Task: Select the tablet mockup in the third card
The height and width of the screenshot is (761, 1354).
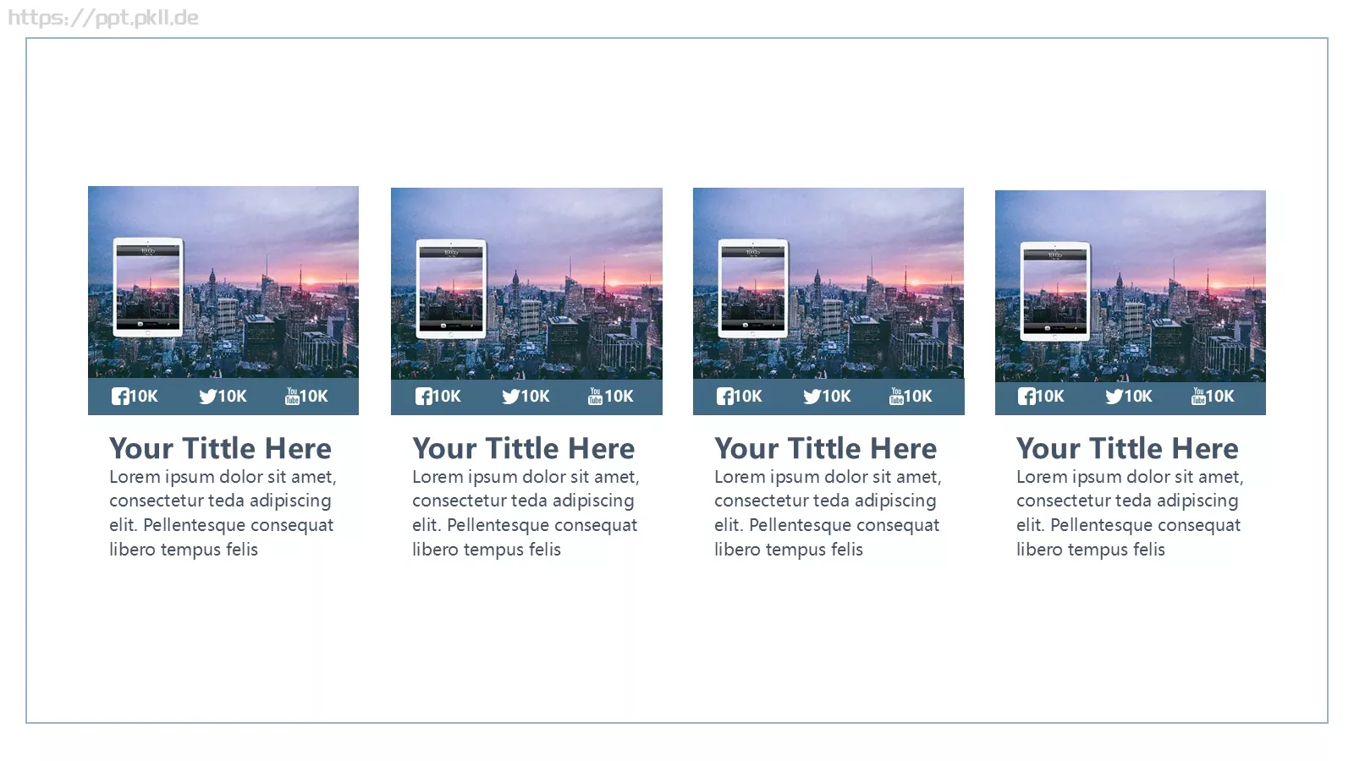Action: pyautogui.click(x=753, y=288)
